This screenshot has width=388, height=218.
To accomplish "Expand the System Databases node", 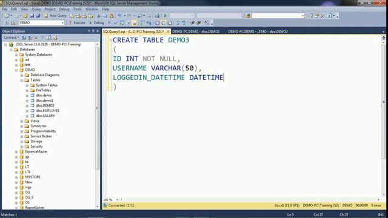I will click(16, 54).
